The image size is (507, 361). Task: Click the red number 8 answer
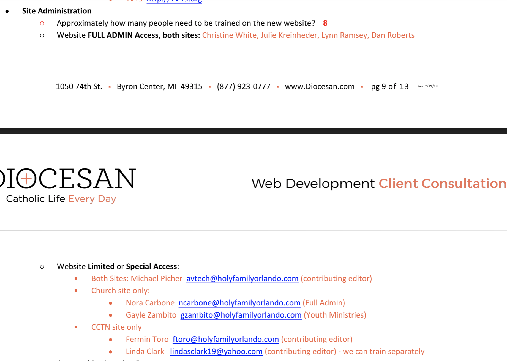click(325, 23)
